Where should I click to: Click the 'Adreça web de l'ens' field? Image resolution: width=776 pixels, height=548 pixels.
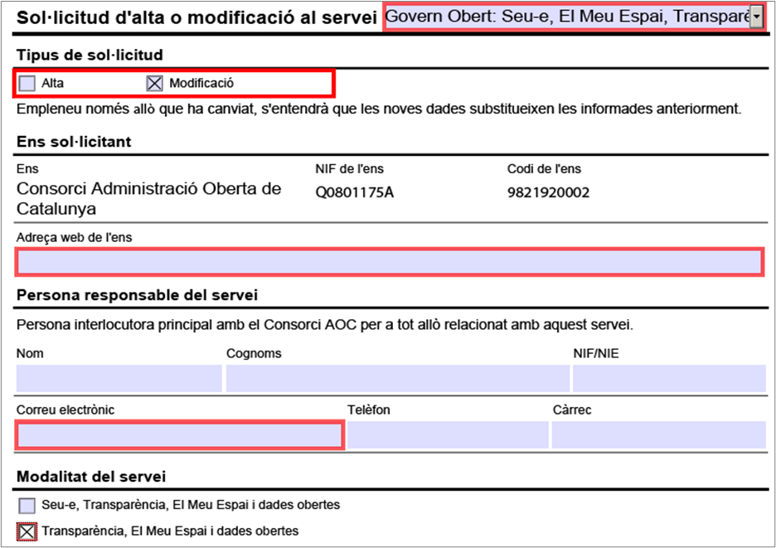(388, 263)
